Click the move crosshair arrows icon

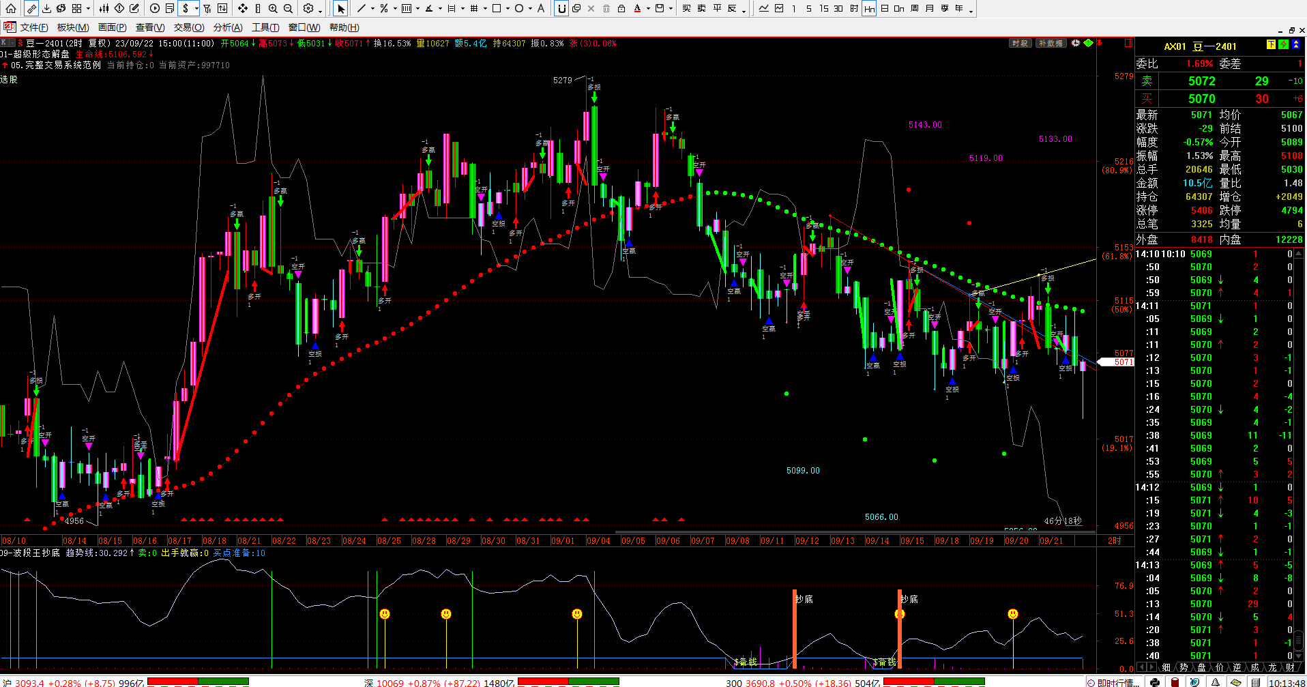tap(242, 8)
